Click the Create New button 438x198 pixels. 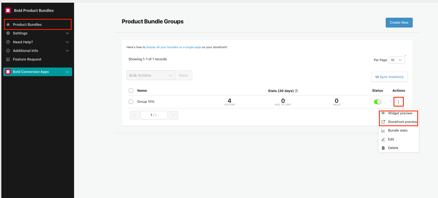pyautogui.click(x=399, y=23)
